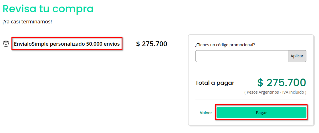Click the shopping basket icon
The image size is (319, 133).
[6, 44]
